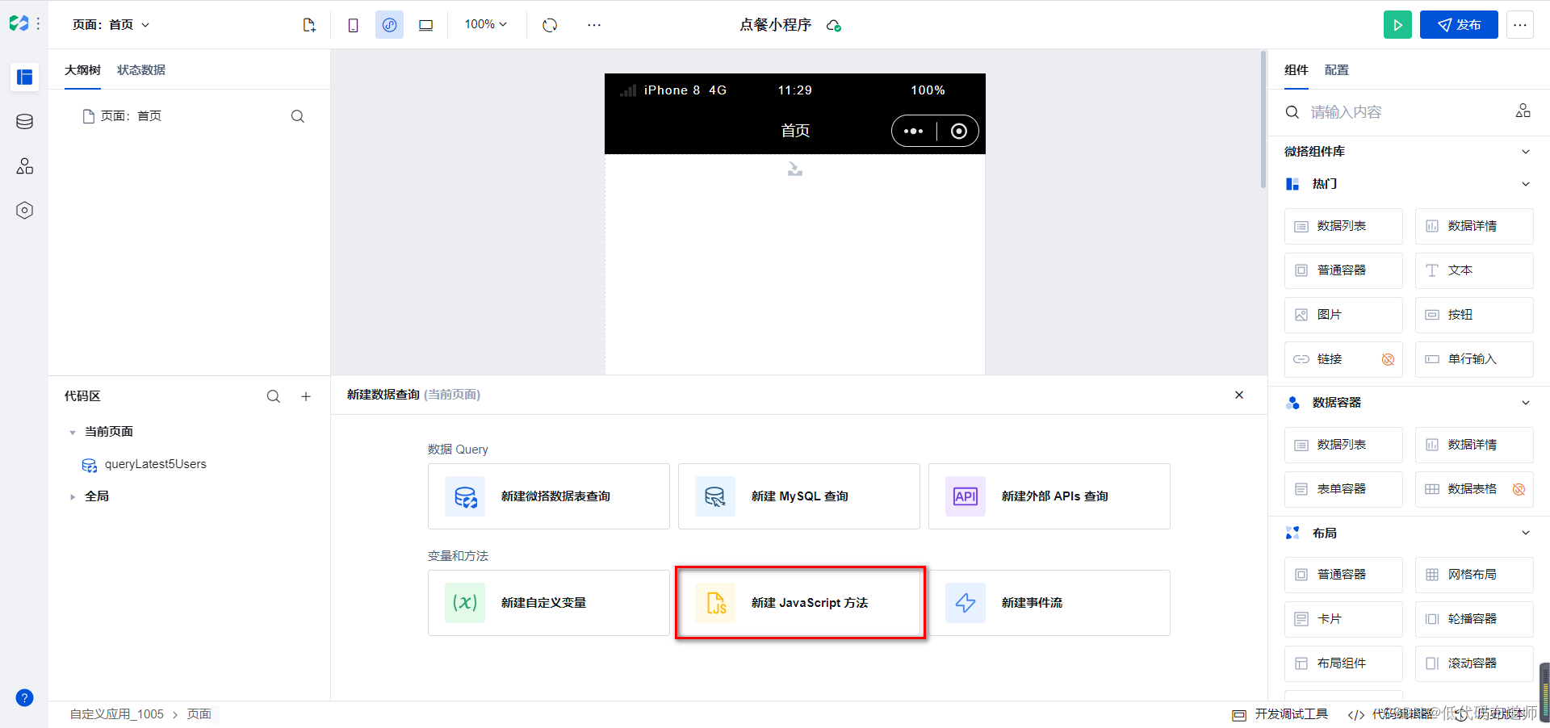Select 页面: 首页 in outline tree
The image size is (1550, 728).
123,116
